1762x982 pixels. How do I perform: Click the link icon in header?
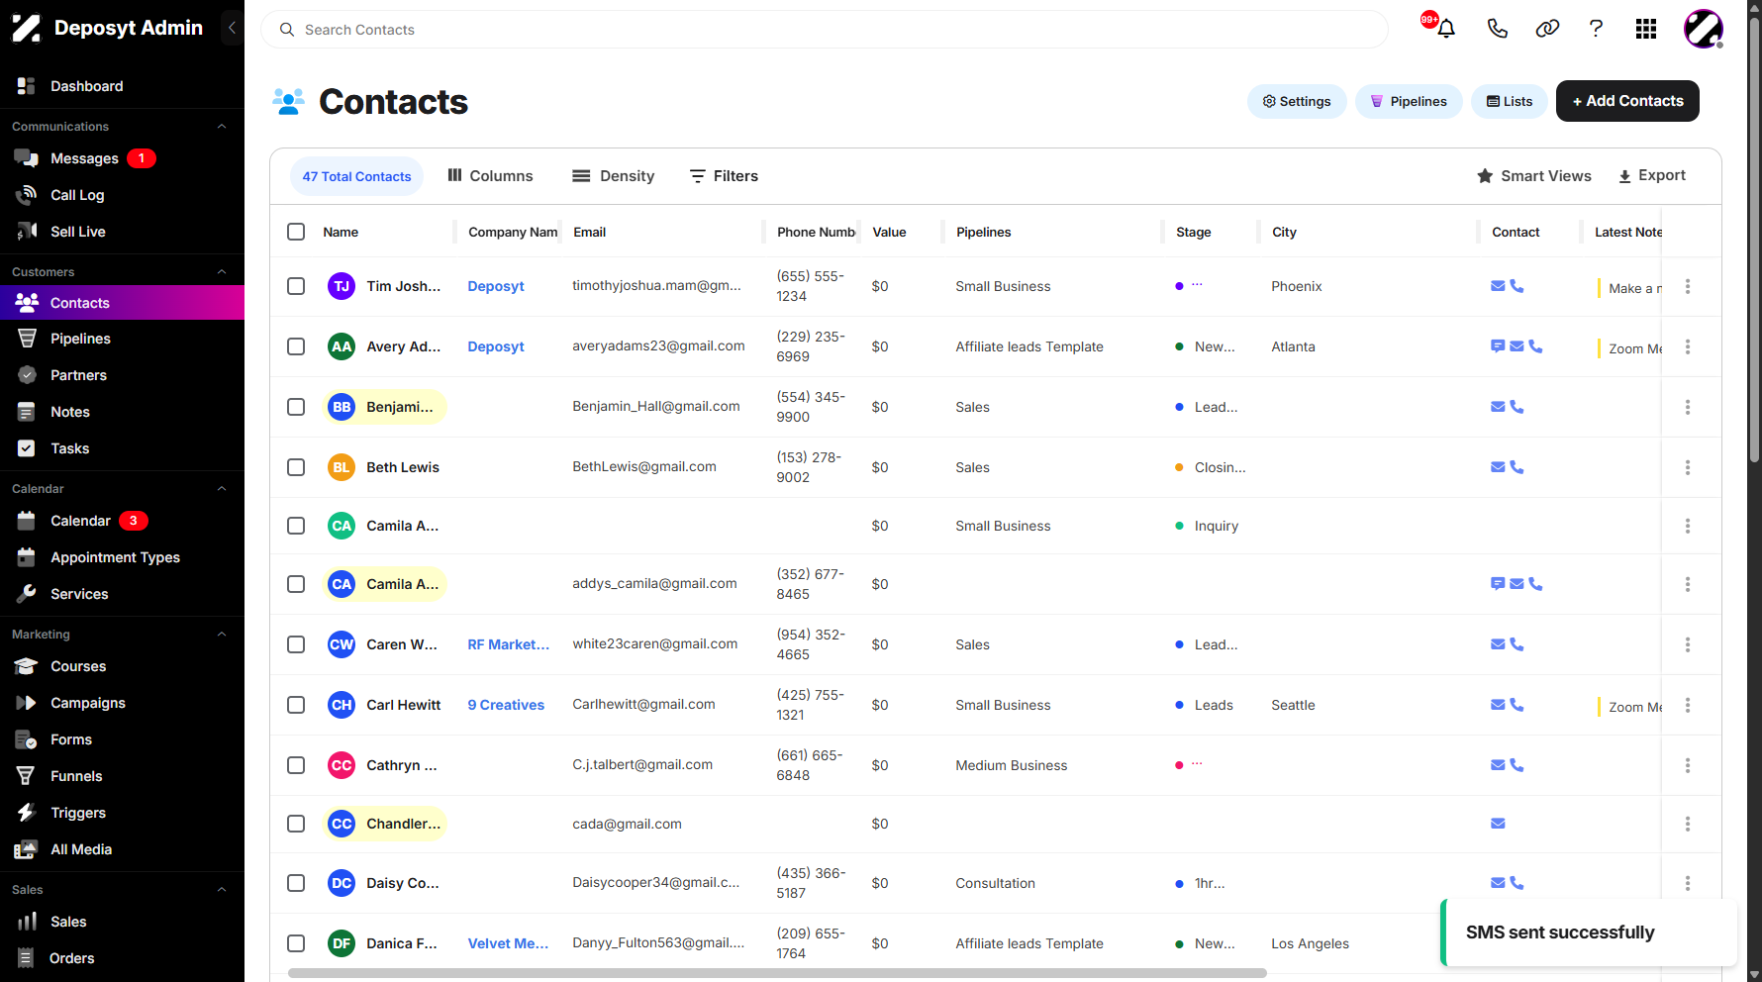[1547, 29]
